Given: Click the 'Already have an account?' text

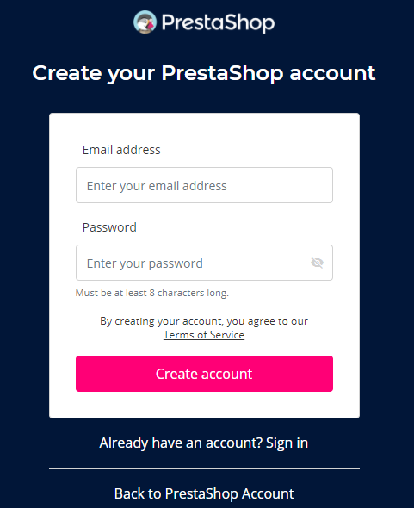Looking at the screenshot, I should tap(181, 443).
